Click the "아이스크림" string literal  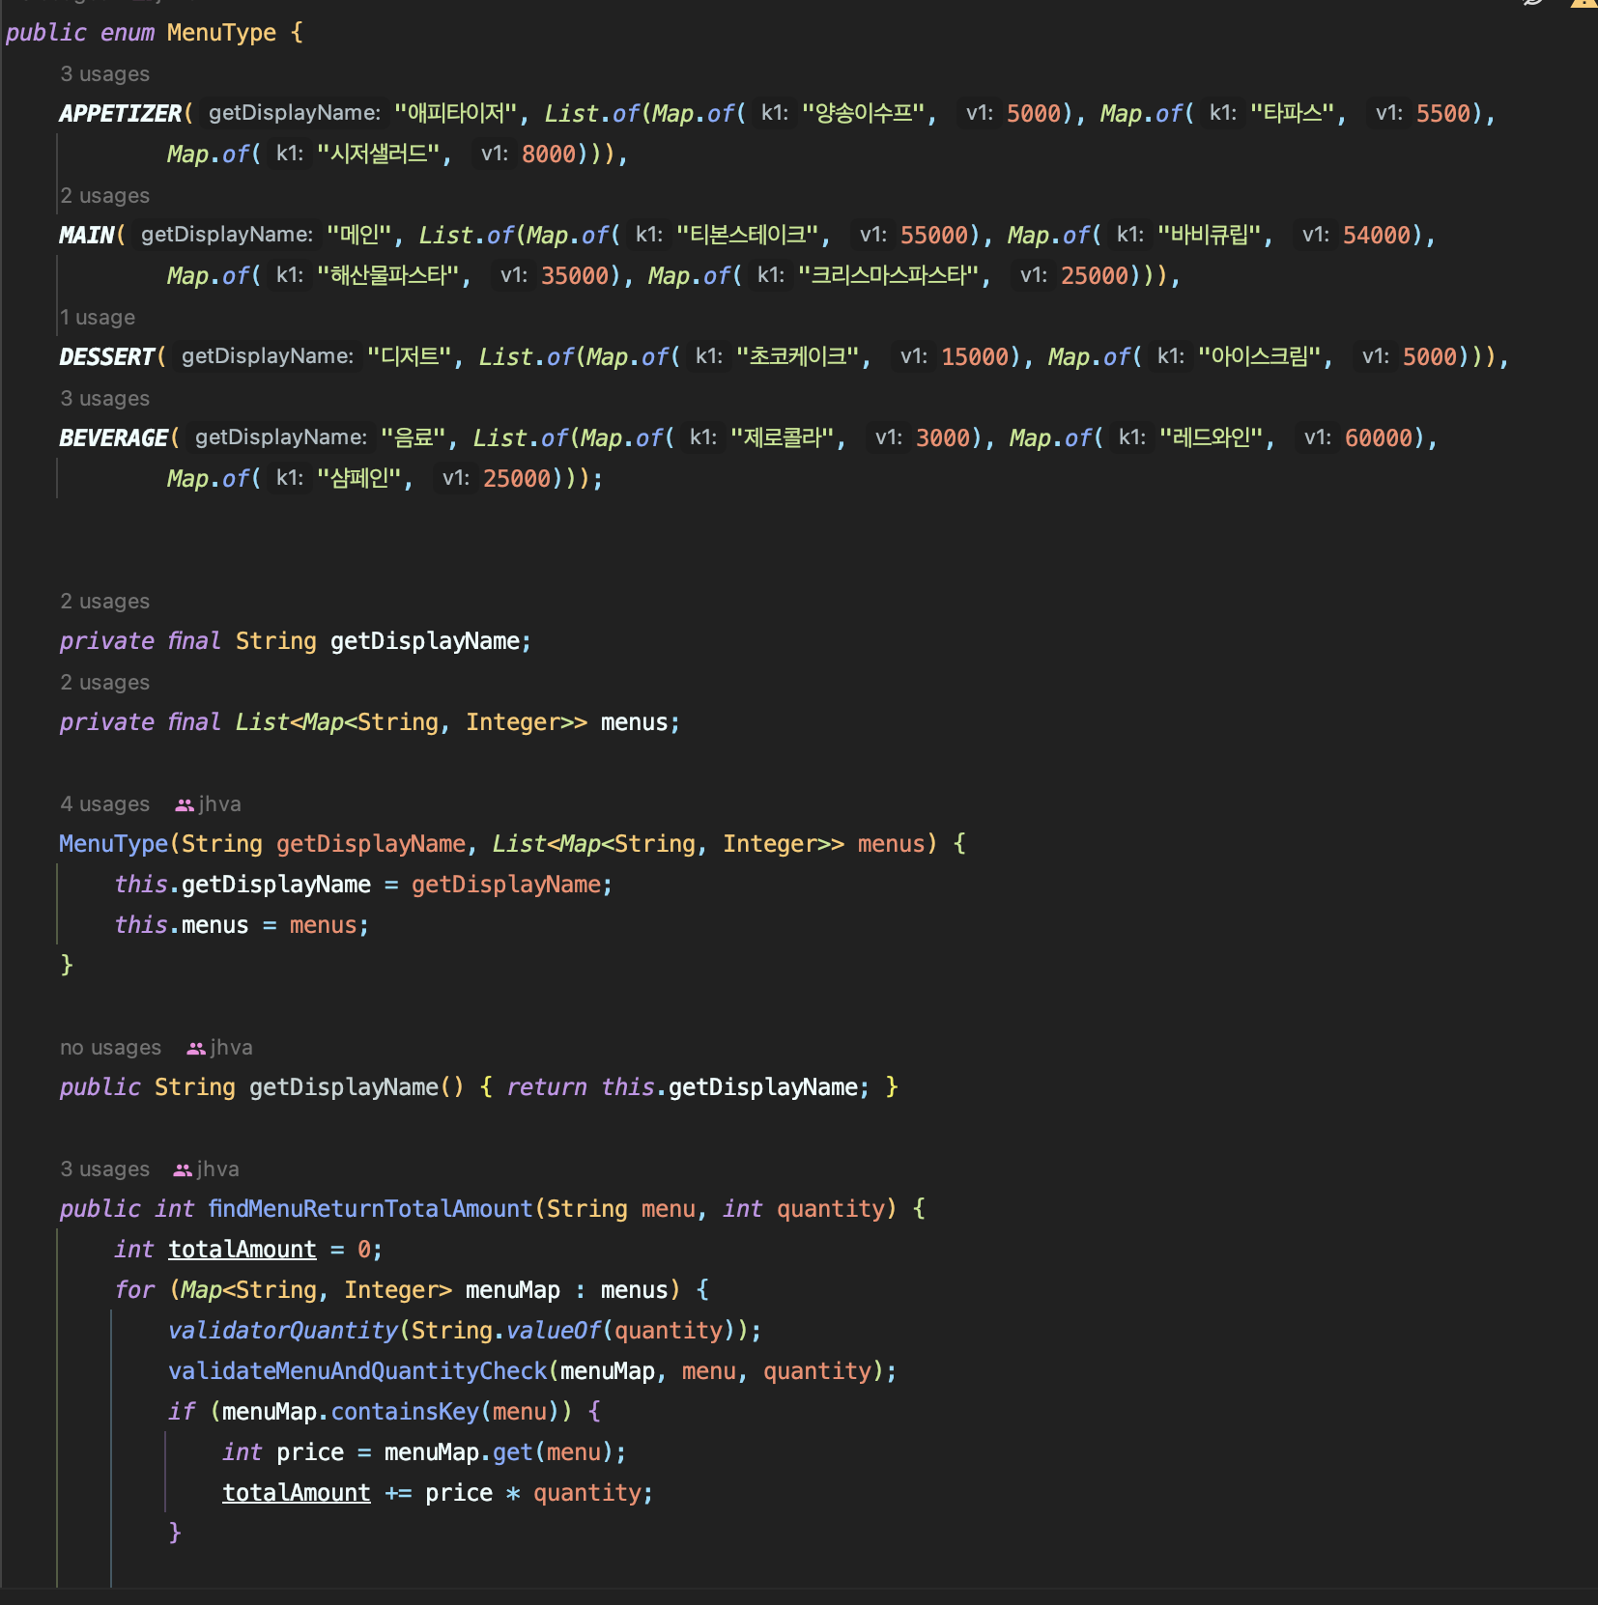point(1260,357)
